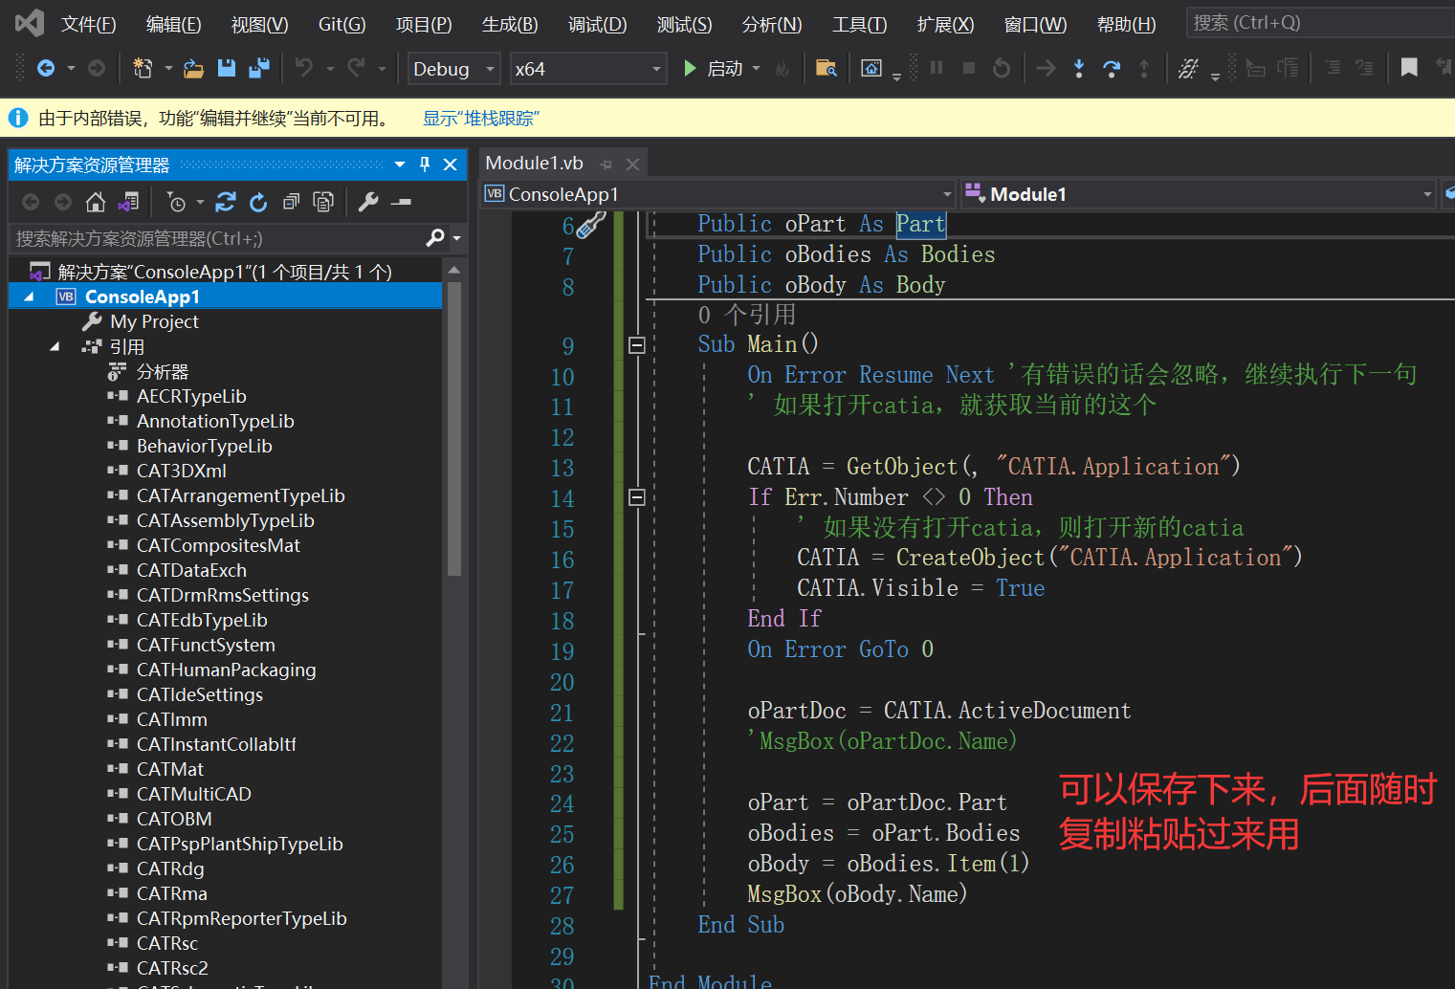Click the 0 个引用 CodeLens link
This screenshot has width=1455, height=989.
click(747, 315)
